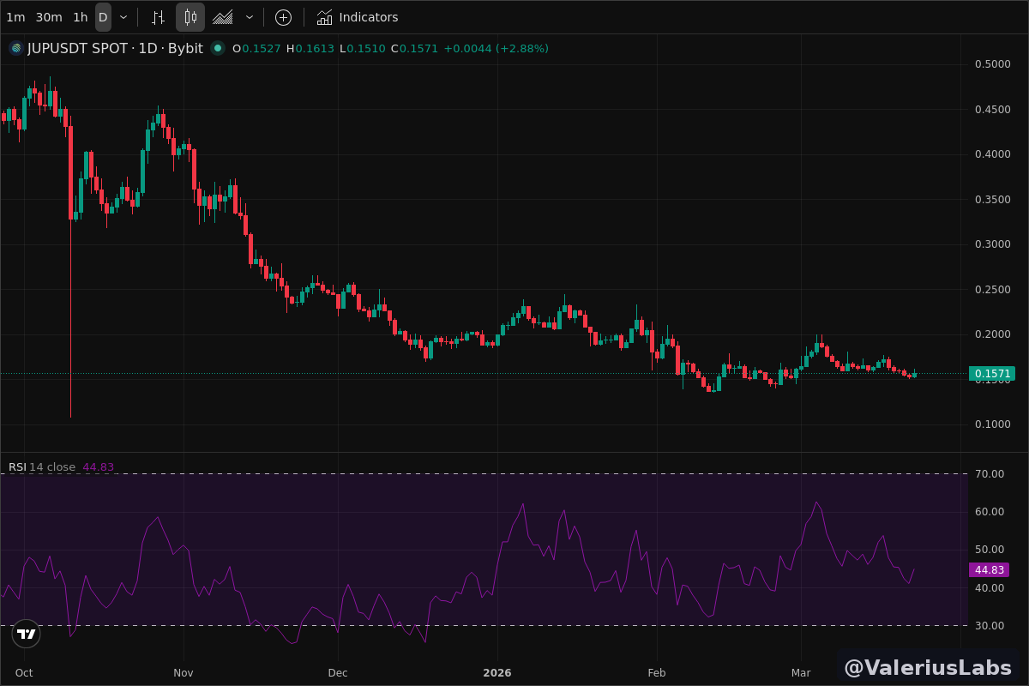Click the 30.00 RSI scale label
This screenshot has height=686, width=1029.
(990, 625)
